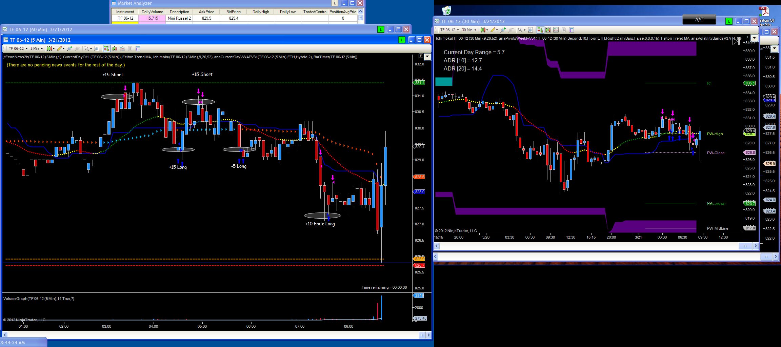
Task: Open properties sheet icon in 5 Min chart toolbar
Action: [138, 48]
